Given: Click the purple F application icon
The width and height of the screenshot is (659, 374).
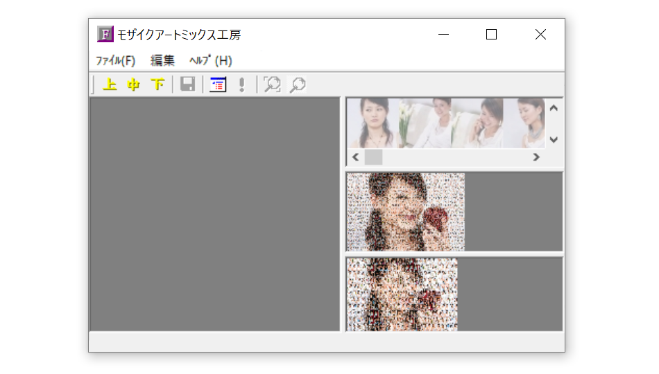Looking at the screenshot, I should tap(105, 34).
